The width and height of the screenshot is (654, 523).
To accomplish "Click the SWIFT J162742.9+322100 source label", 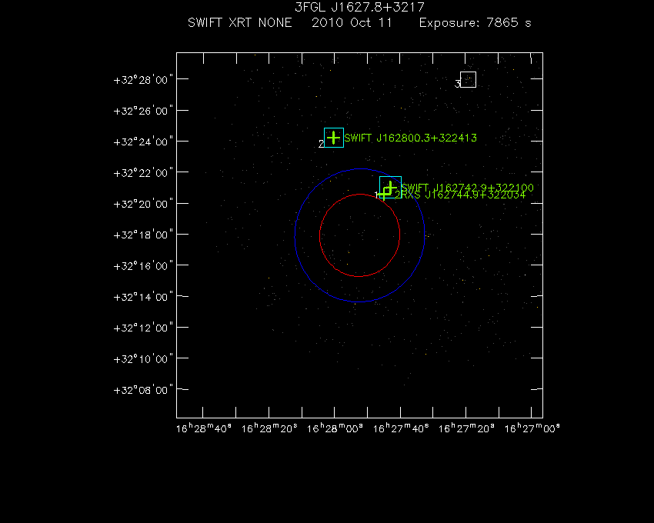I will (x=467, y=188).
